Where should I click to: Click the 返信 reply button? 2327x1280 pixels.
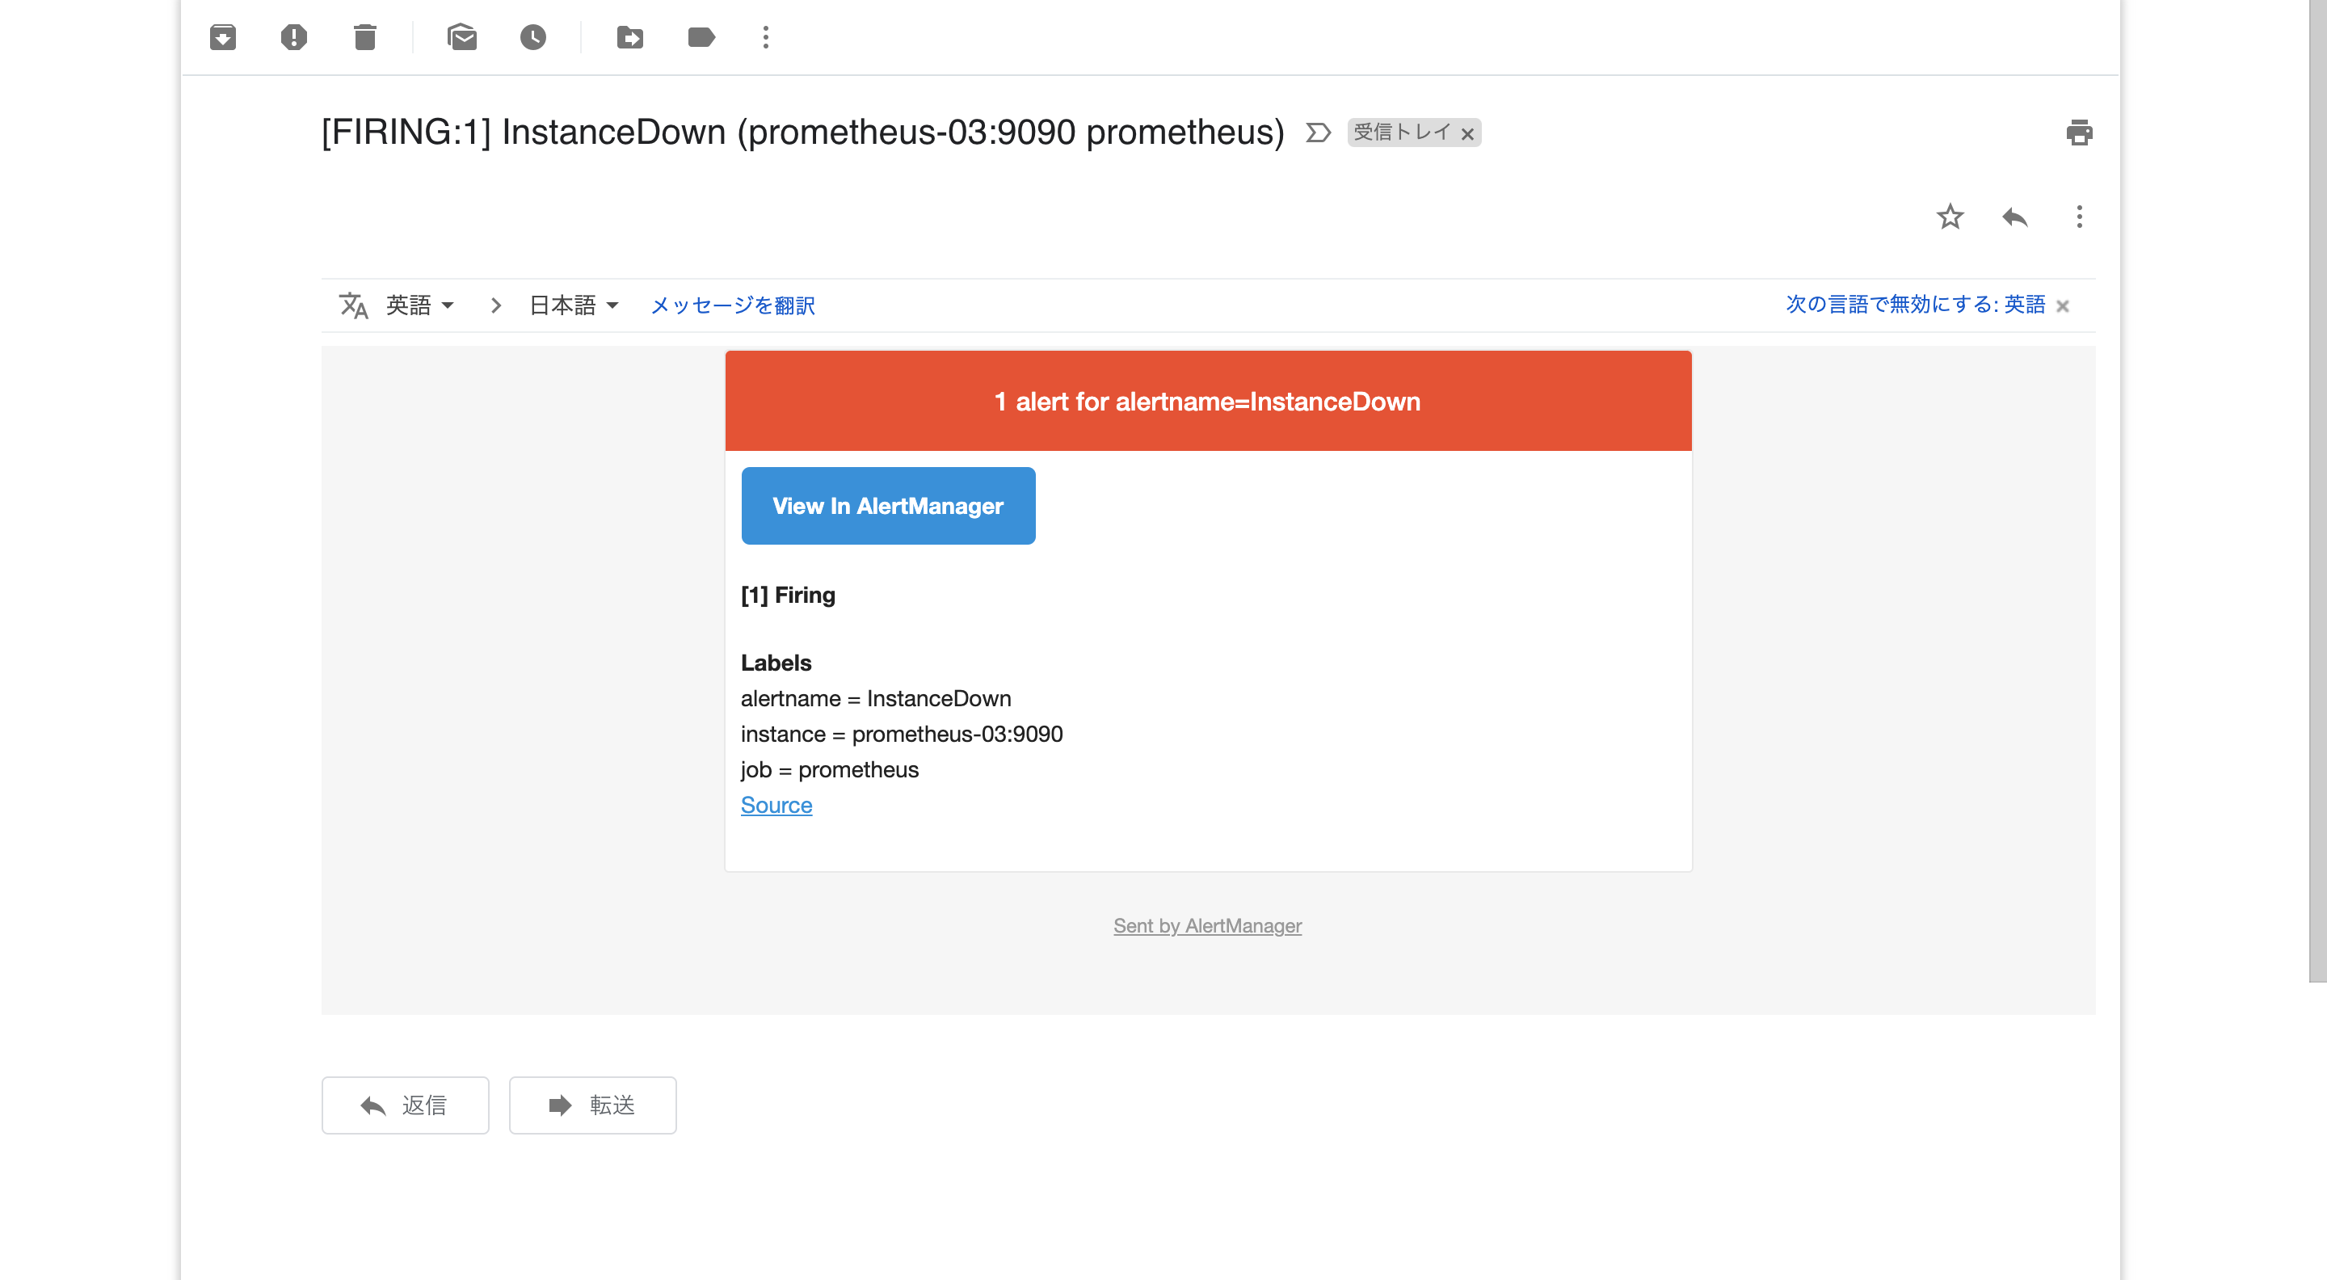tap(405, 1105)
